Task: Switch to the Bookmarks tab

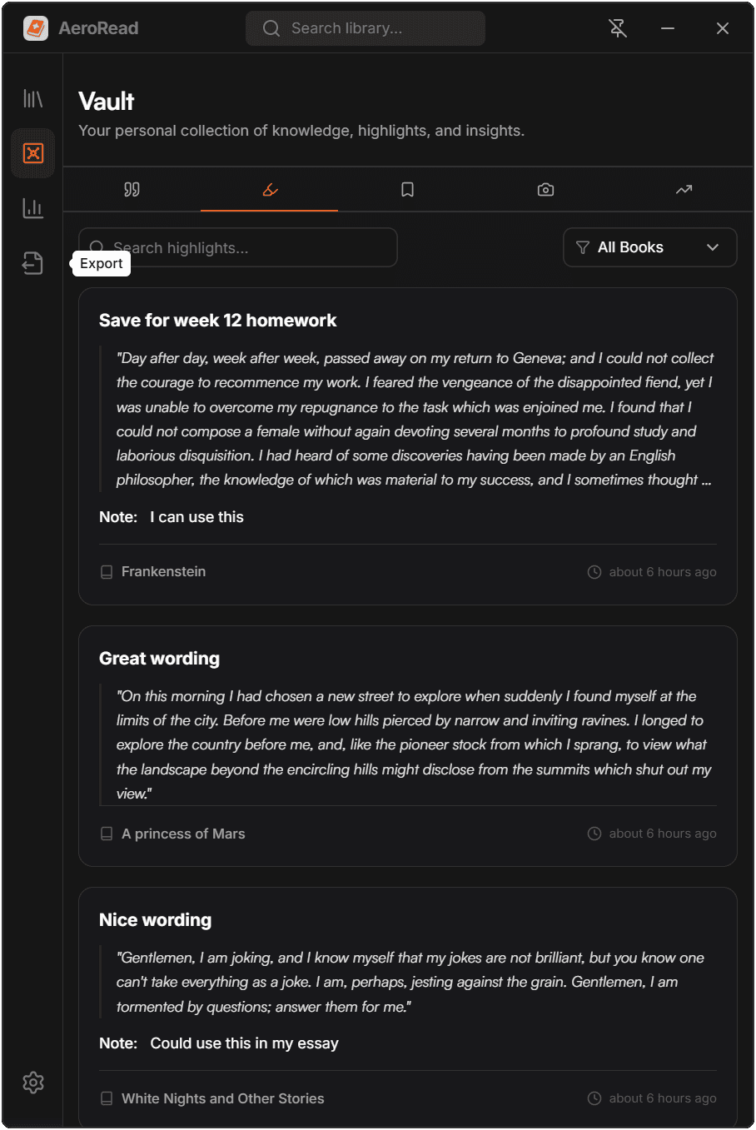Action: [x=407, y=190]
